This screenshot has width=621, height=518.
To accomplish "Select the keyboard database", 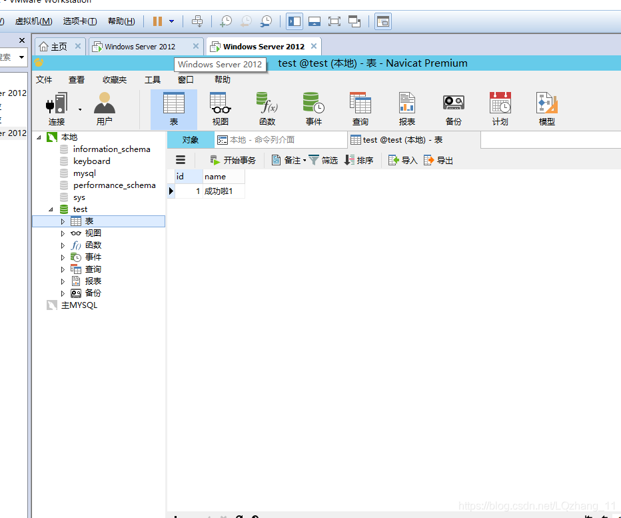I will pyautogui.click(x=91, y=161).
